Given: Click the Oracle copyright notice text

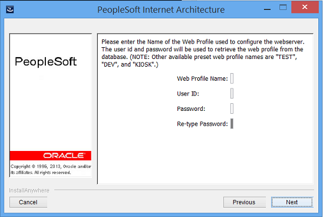Looking at the screenshot, I should [x=51, y=169].
